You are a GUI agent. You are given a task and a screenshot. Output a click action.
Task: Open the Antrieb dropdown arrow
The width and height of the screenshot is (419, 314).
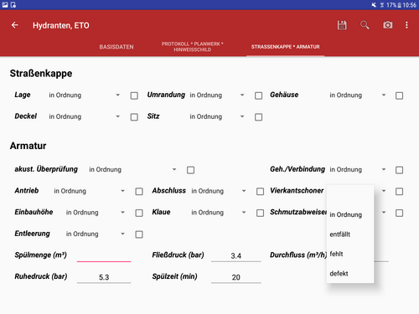122,191
